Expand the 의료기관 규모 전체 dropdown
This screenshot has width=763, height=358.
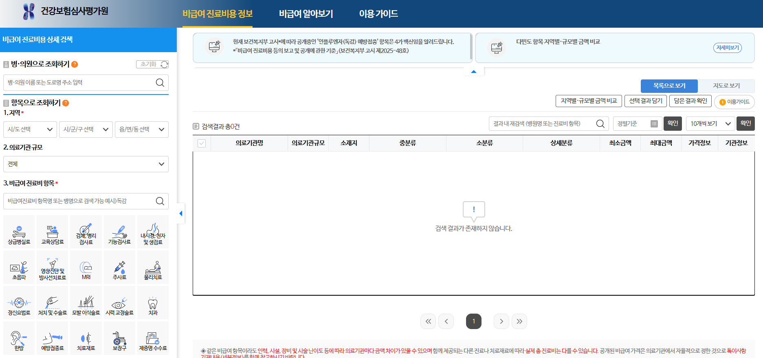[86, 164]
